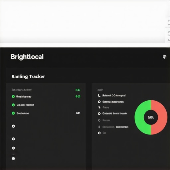Screen dimensions: 170x170
Task: Click the dim grey circle icon in fifth right-list row
Action: click(99, 120)
